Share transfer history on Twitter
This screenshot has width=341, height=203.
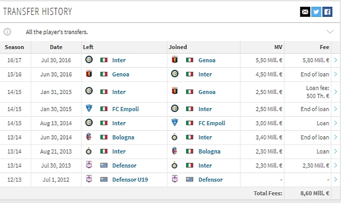click(316, 12)
